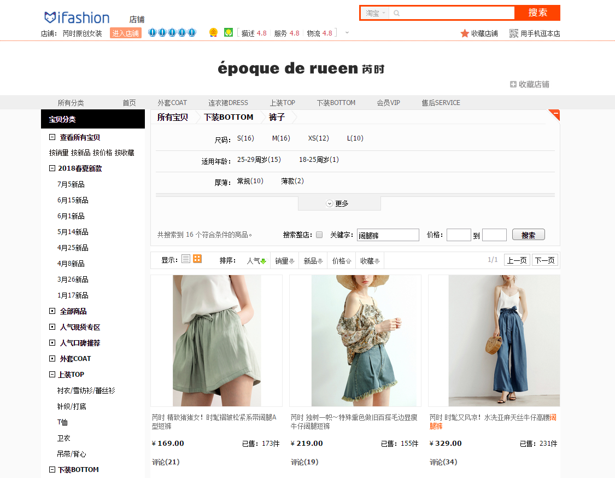This screenshot has height=478, width=615.
Task: Click the search magnifier icon
Action: (396, 13)
